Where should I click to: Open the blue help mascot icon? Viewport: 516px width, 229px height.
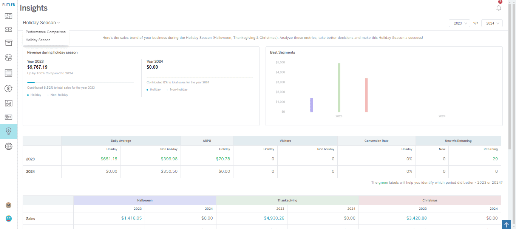click(x=8, y=218)
